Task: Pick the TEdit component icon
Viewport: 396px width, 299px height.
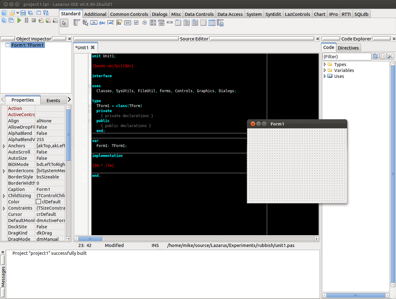Action: pyautogui.click(x=110, y=23)
